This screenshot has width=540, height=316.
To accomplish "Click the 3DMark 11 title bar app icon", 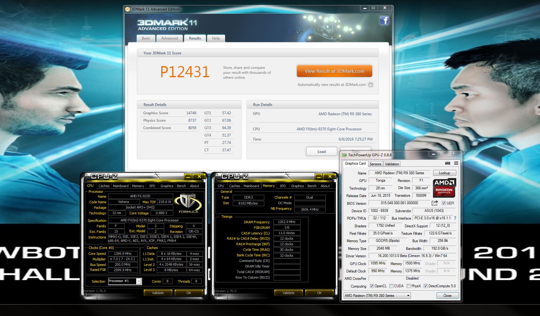I will tap(128, 9).
